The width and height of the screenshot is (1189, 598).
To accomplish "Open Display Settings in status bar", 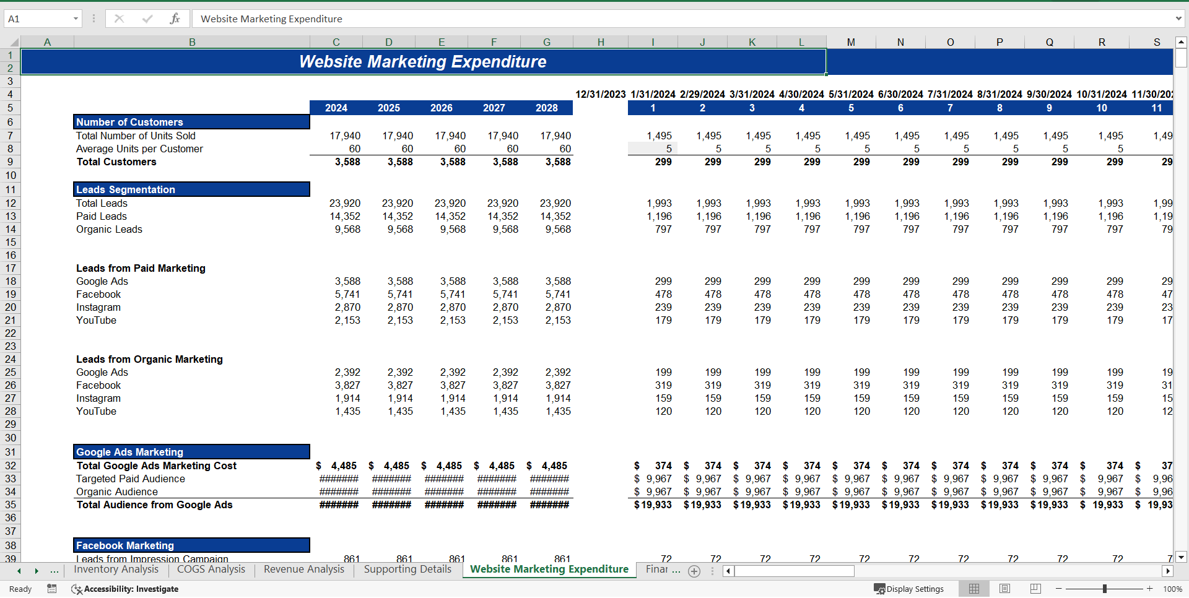I will (x=909, y=589).
